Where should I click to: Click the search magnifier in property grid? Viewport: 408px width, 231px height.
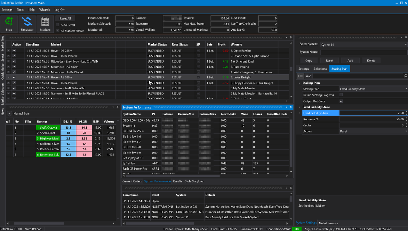(x=405, y=76)
